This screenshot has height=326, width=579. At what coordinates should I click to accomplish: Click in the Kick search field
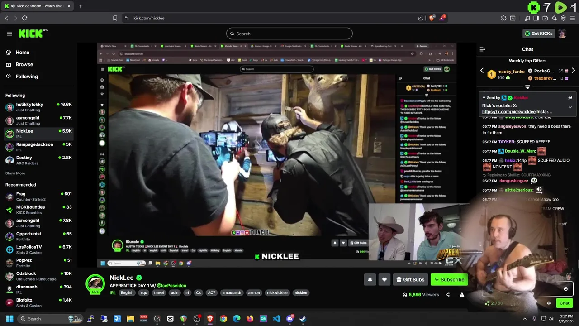[289, 34]
